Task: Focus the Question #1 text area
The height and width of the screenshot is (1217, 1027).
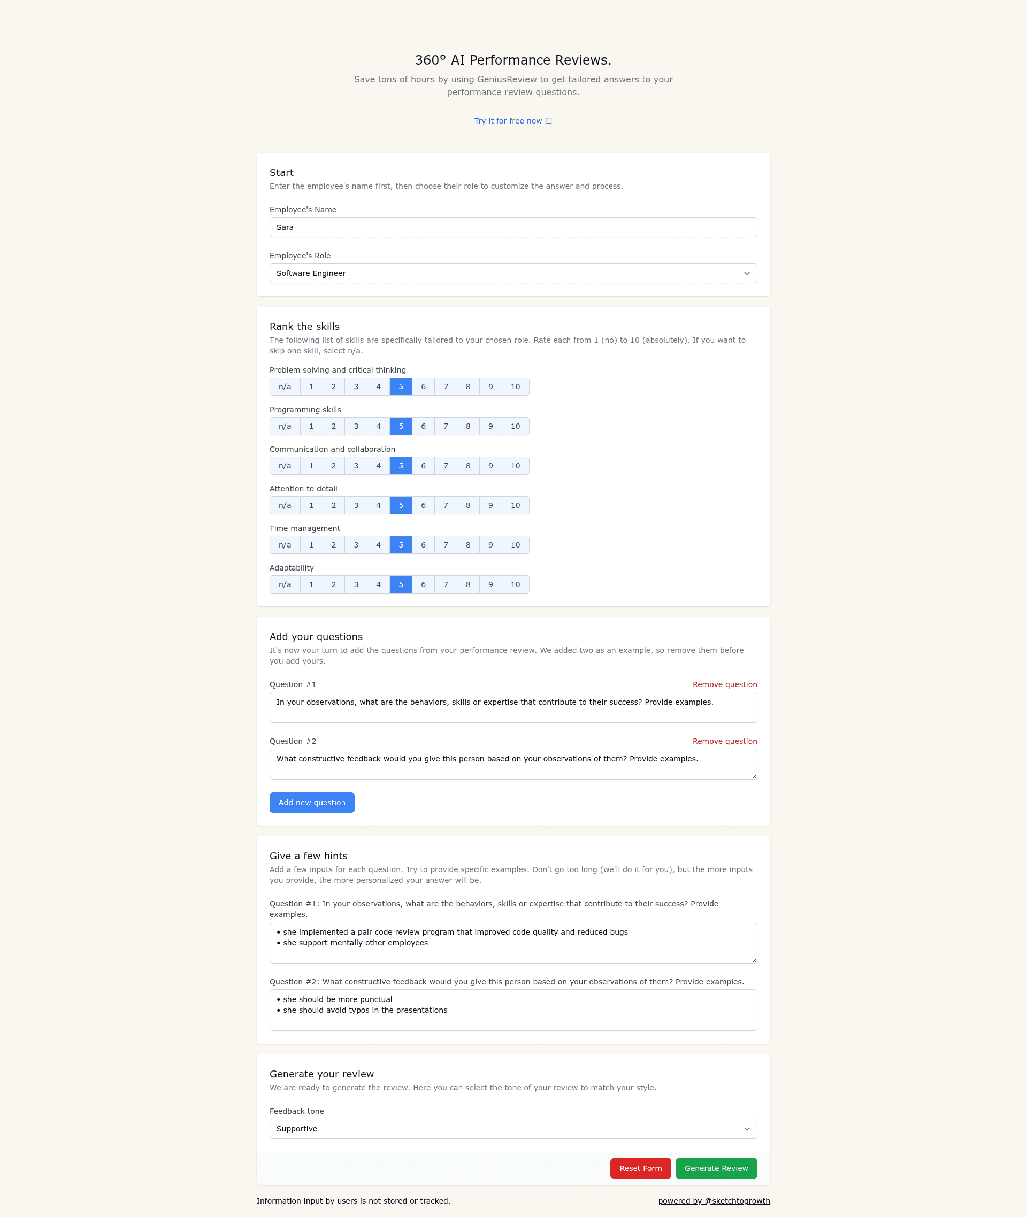Action: (513, 707)
